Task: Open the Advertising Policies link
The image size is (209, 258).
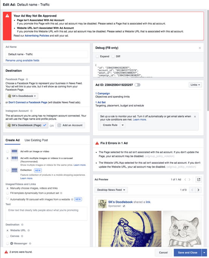Action: pos(37,36)
